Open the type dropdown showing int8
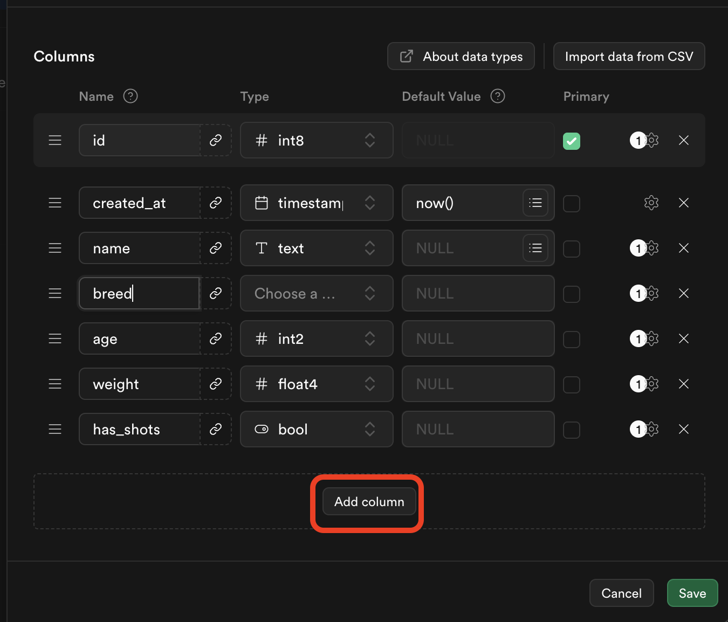This screenshot has width=728, height=622. tap(316, 140)
